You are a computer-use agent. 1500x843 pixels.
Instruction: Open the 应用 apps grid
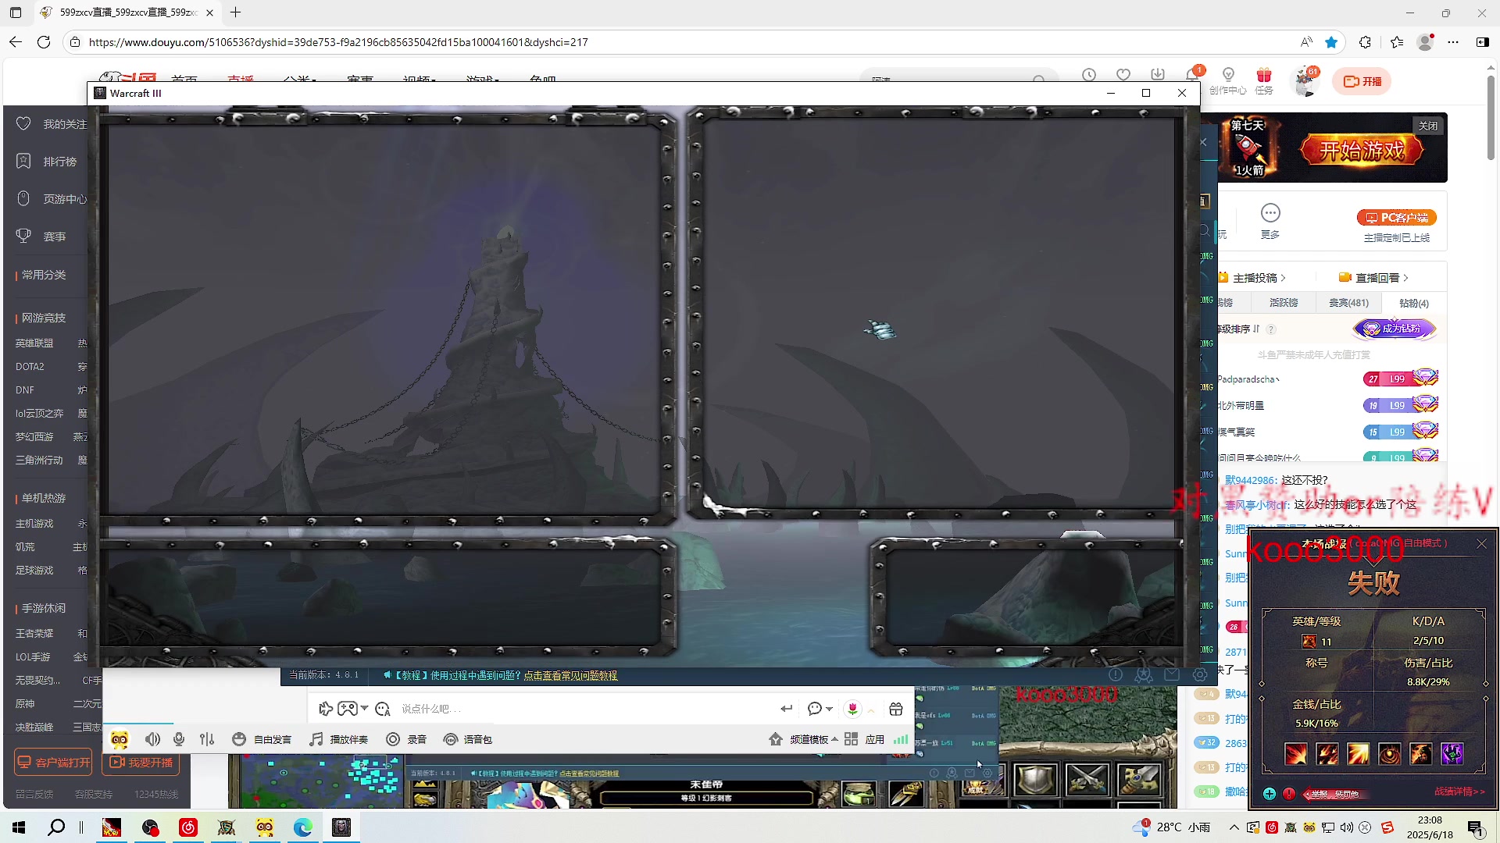(865, 739)
